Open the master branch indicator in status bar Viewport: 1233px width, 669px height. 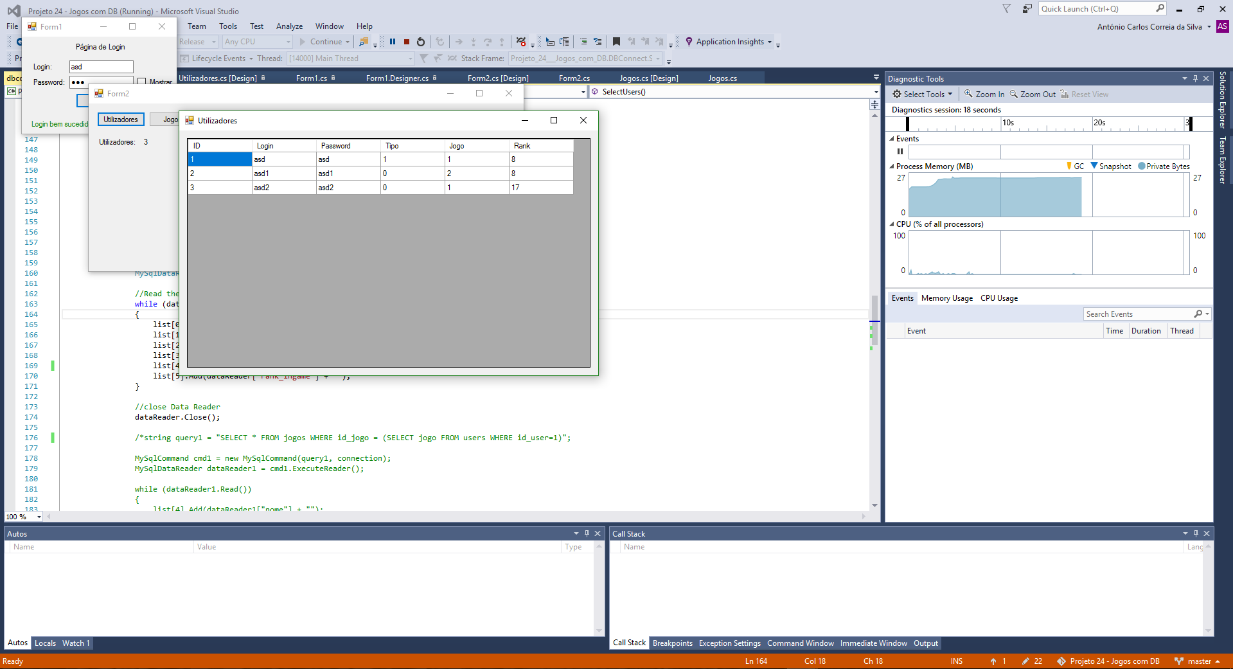coord(1198,661)
